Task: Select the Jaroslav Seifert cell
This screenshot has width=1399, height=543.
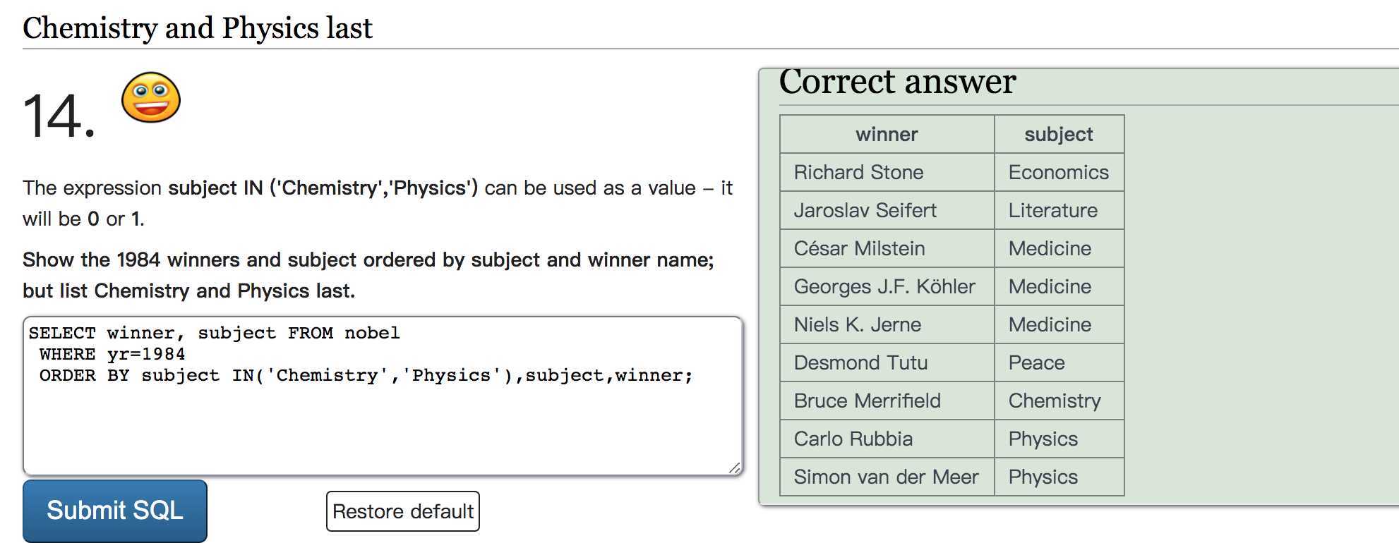Action: click(x=887, y=210)
